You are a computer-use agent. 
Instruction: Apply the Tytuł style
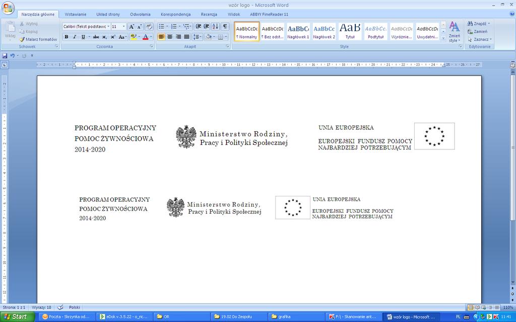click(x=350, y=32)
